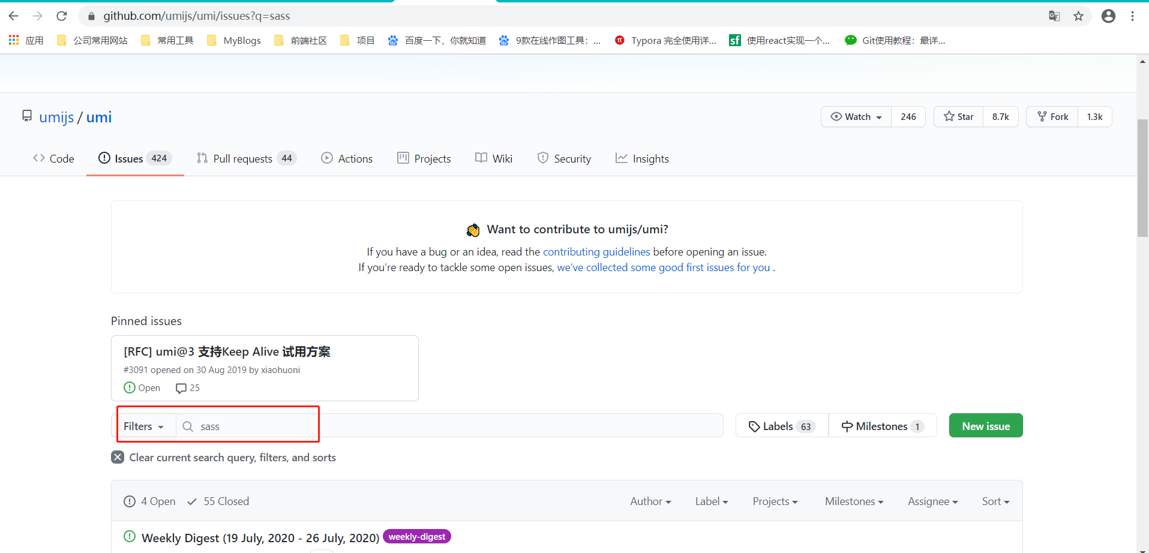The image size is (1149, 553).
Task: Click the 1.3k forks count
Action: (1095, 117)
